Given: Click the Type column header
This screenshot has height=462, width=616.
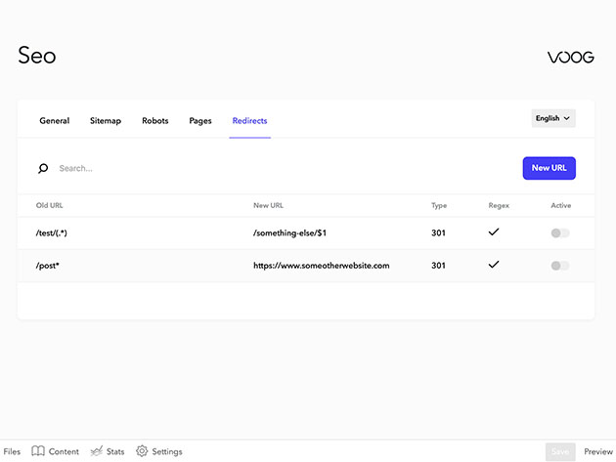Looking at the screenshot, I should point(439,205).
